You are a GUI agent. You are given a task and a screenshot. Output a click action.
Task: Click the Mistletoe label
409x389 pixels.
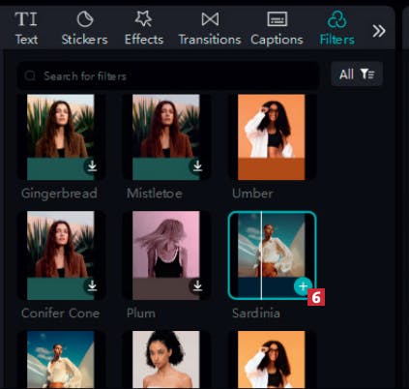pos(155,194)
